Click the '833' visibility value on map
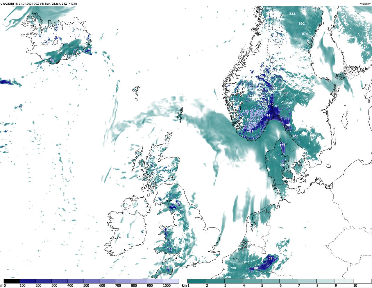 click(x=292, y=14)
